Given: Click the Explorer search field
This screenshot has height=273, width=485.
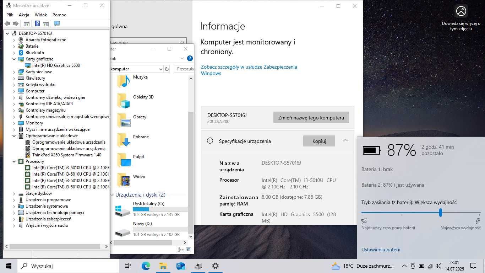Looking at the screenshot, I should click(184, 69).
